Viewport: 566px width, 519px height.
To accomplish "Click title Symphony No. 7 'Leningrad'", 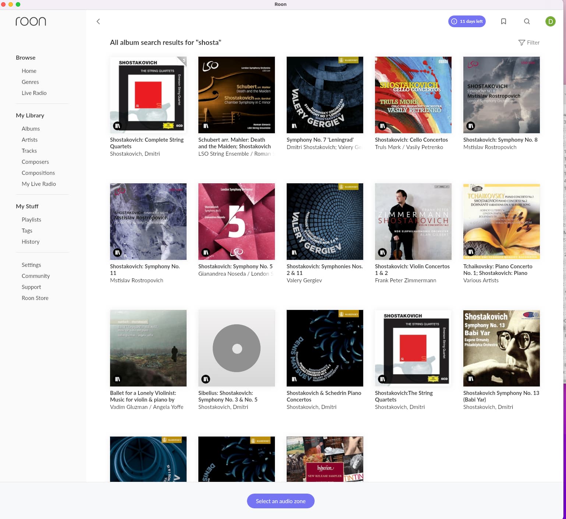I will point(320,140).
